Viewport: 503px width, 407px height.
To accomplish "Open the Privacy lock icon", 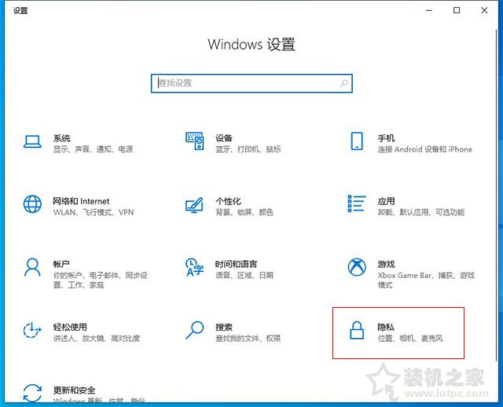I will (357, 330).
